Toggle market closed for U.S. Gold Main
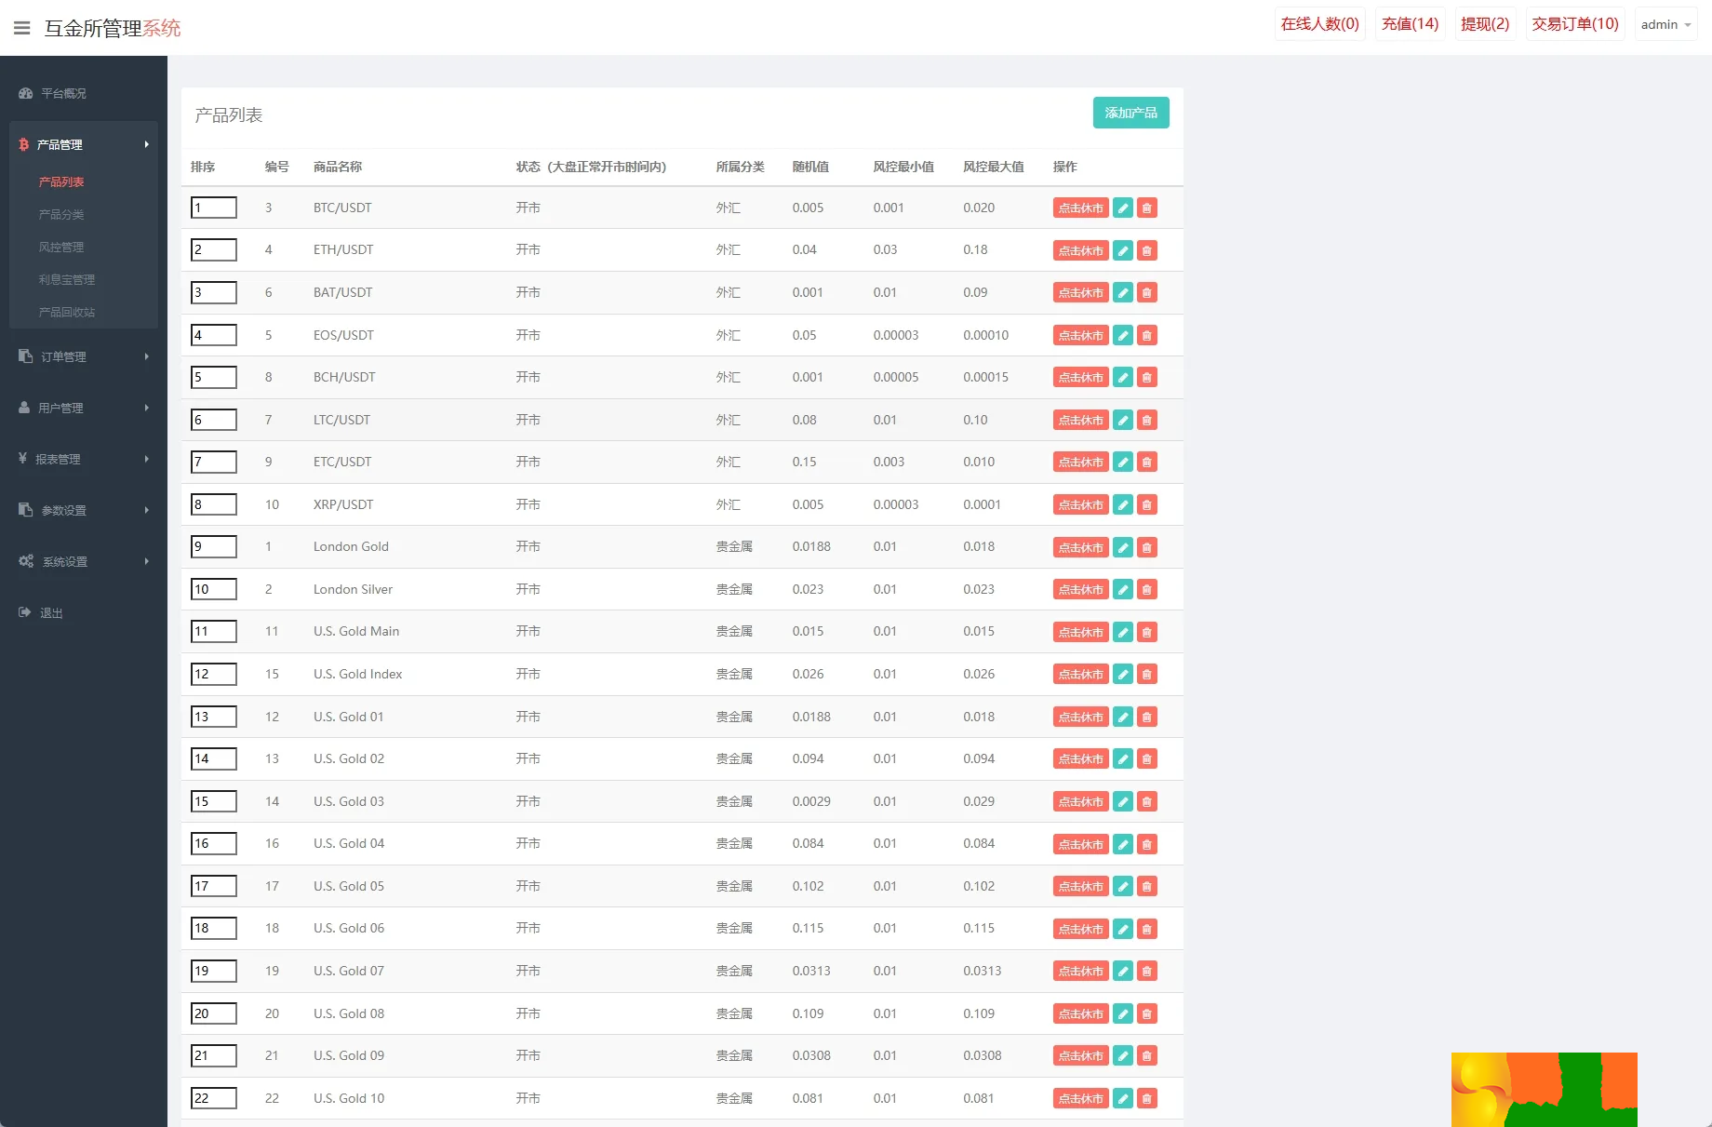1712x1127 pixels. coord(1080,633)
